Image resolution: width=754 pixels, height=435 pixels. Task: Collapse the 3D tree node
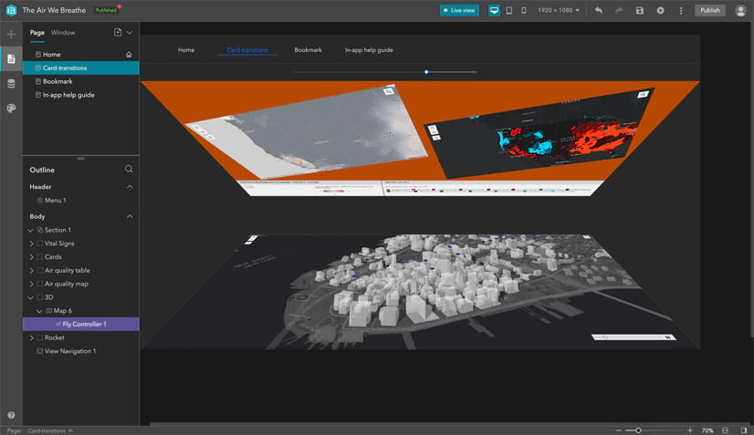tap(31, 297)
